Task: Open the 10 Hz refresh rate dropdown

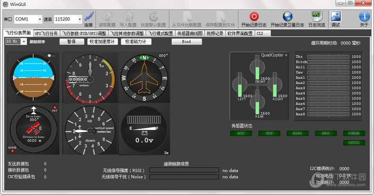Action: (x=23, y=42)
